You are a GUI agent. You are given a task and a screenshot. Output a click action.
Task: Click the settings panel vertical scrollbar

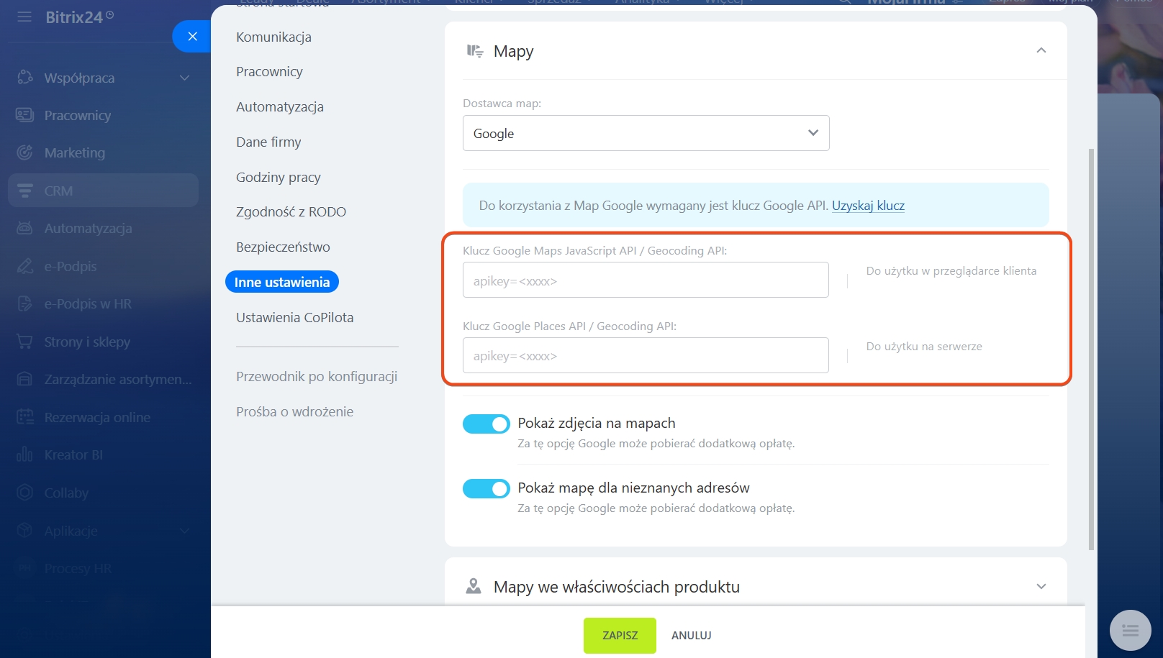tap(1091, 349)
